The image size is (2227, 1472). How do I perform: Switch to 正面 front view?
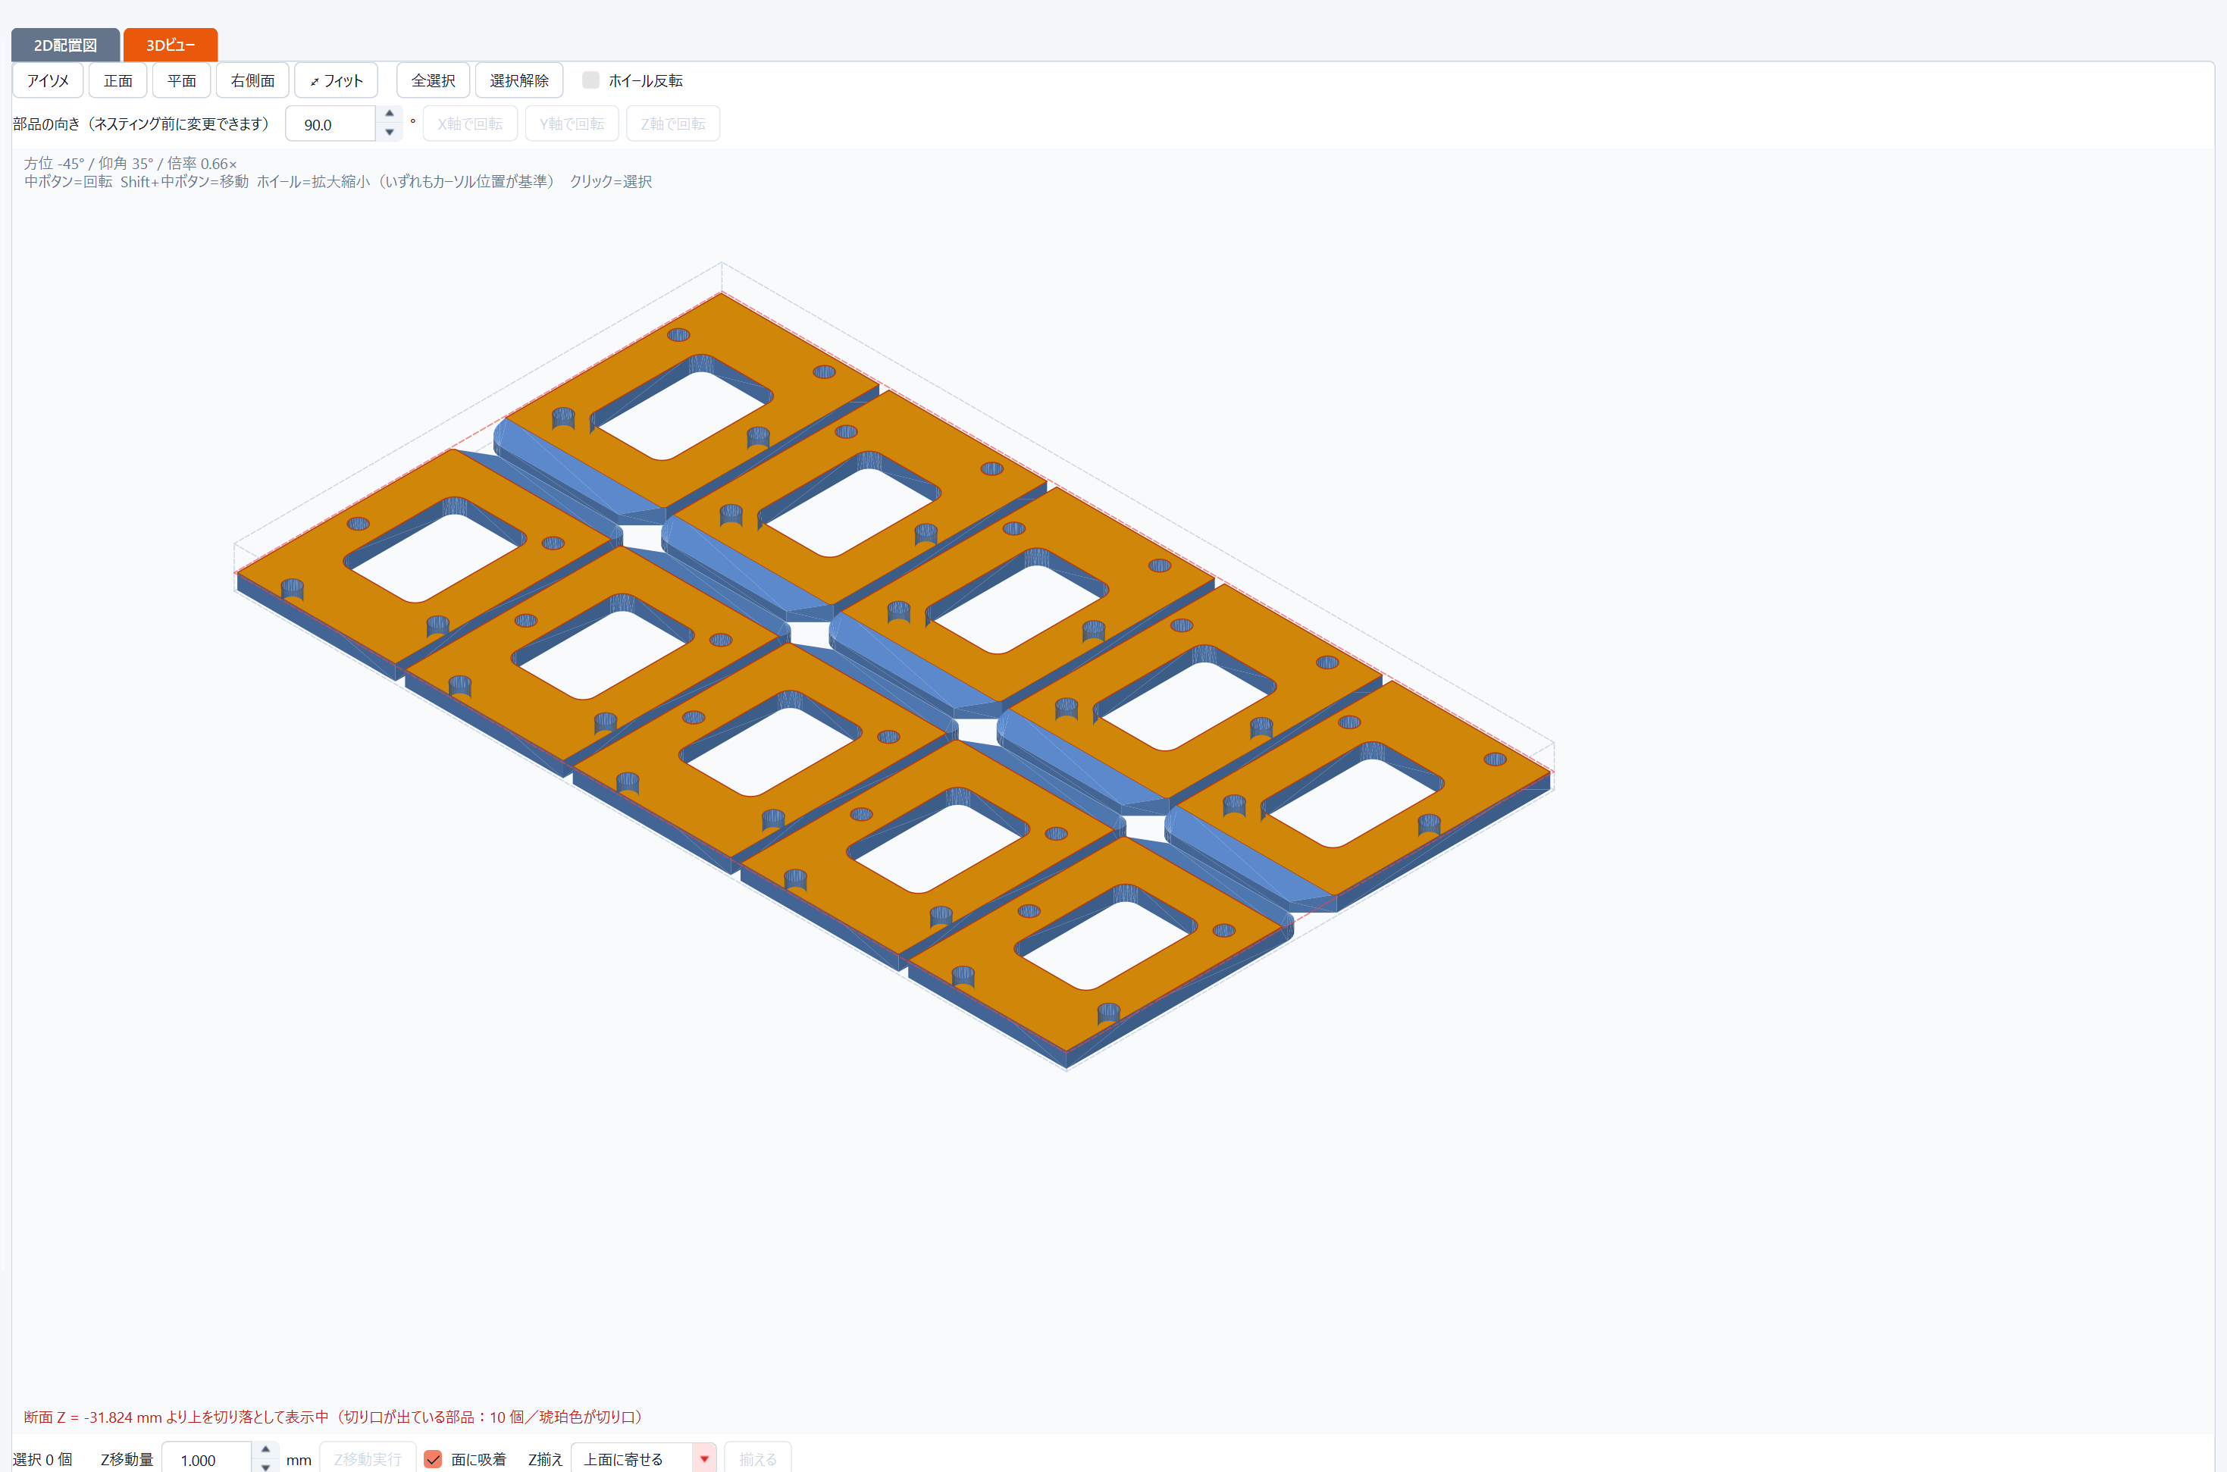(x=117, y=81)
